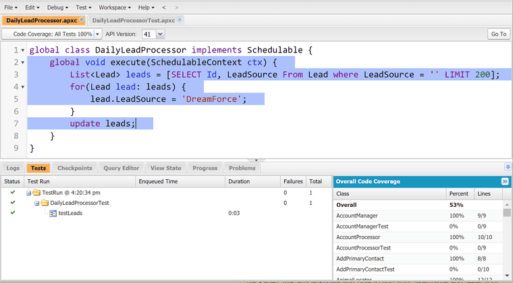The width and height of the screenshot is (513, 283).
Task: Sort by Enqueued Time column header
Action: tap(181, 181)
